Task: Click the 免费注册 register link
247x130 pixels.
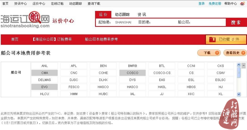Action: pyautogui.click(x=215, y=3)
